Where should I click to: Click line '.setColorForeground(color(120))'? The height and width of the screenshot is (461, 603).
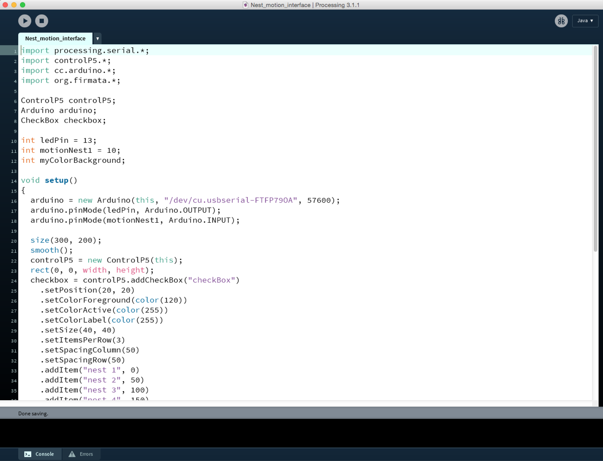pyautogui.click(x=114, y=300)
